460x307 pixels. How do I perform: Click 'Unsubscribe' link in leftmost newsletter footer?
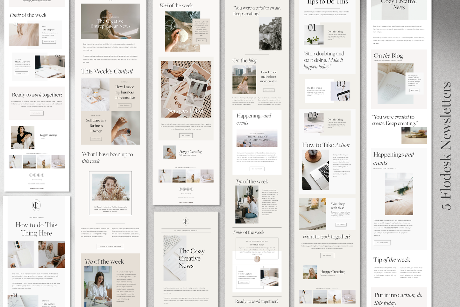click(31, 183)
